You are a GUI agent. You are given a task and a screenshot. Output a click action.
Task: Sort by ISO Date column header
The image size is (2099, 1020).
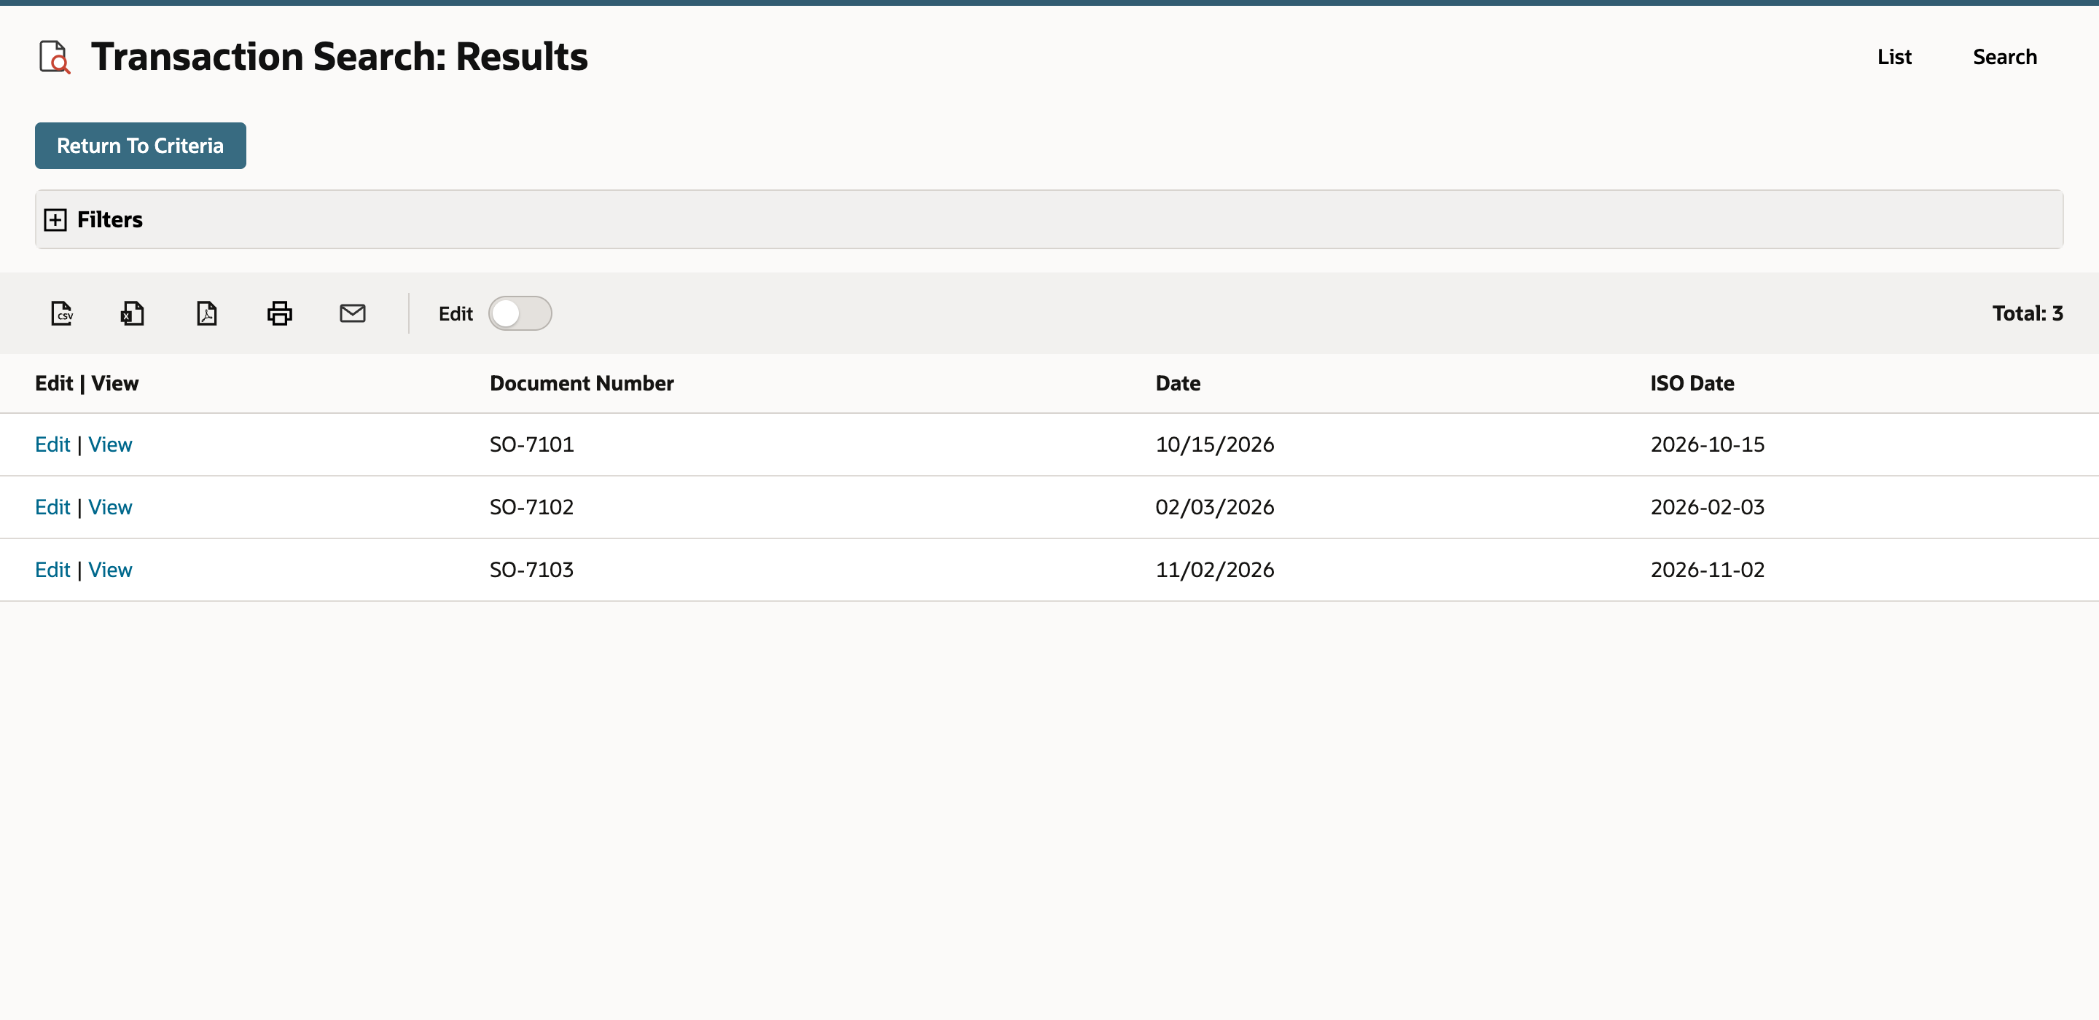click(1692, 383)
